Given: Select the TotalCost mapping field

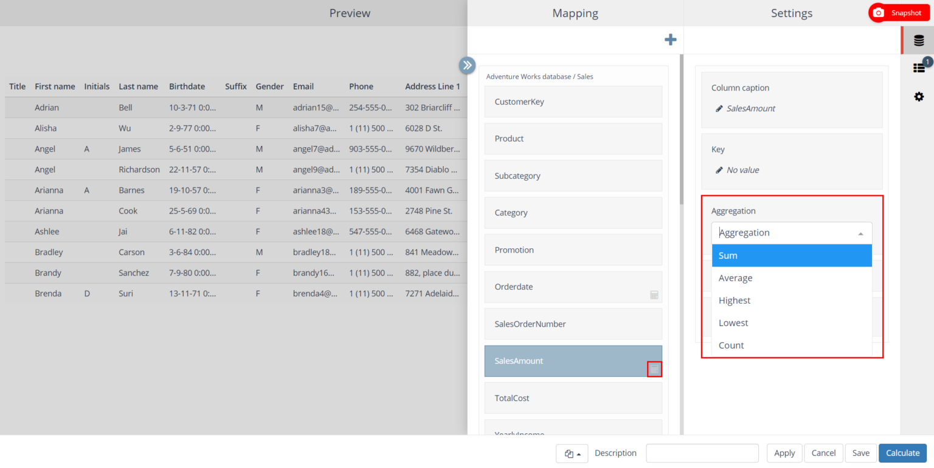Looking at the screenshot, I should pos(573,399).
